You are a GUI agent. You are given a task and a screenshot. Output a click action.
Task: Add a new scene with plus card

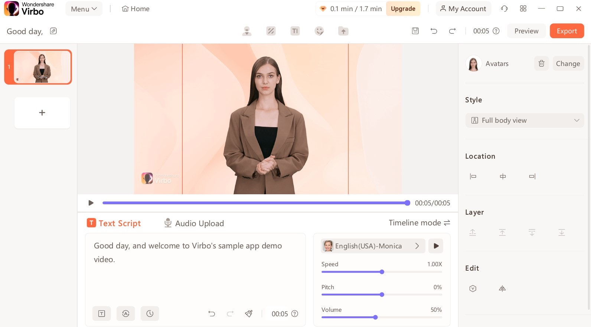click(x=42, y=113)
